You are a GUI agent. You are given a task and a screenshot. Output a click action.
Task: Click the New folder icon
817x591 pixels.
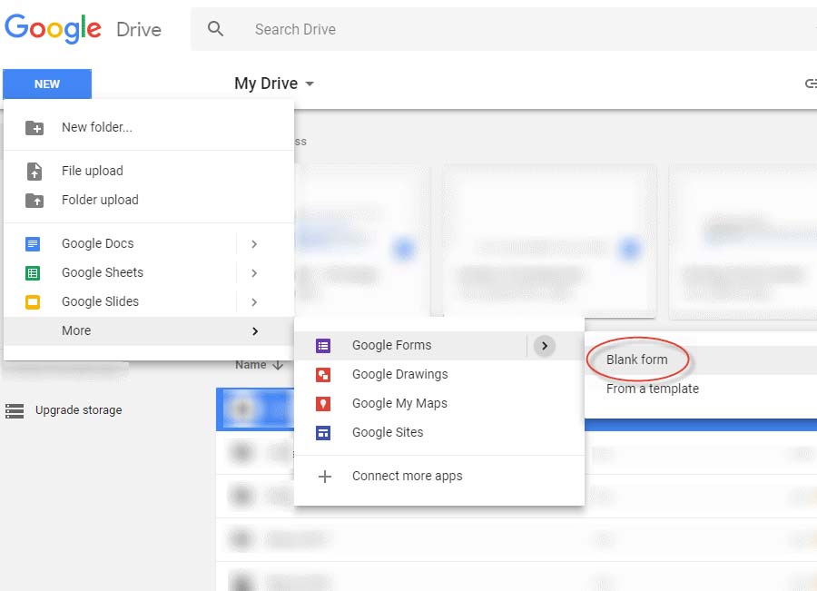34,127
